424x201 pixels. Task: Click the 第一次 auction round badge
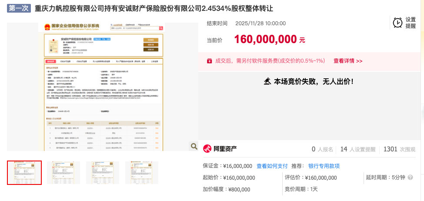click(x=19, y=9)
